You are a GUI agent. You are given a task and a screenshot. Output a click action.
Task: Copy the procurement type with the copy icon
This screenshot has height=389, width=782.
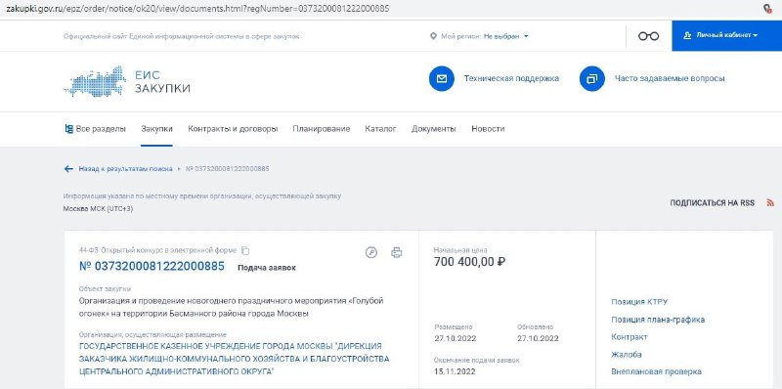pos(245,250)
